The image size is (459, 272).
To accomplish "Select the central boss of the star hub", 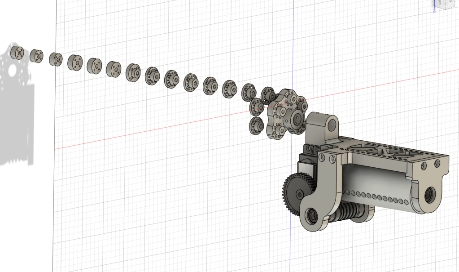I will point(297,118).
